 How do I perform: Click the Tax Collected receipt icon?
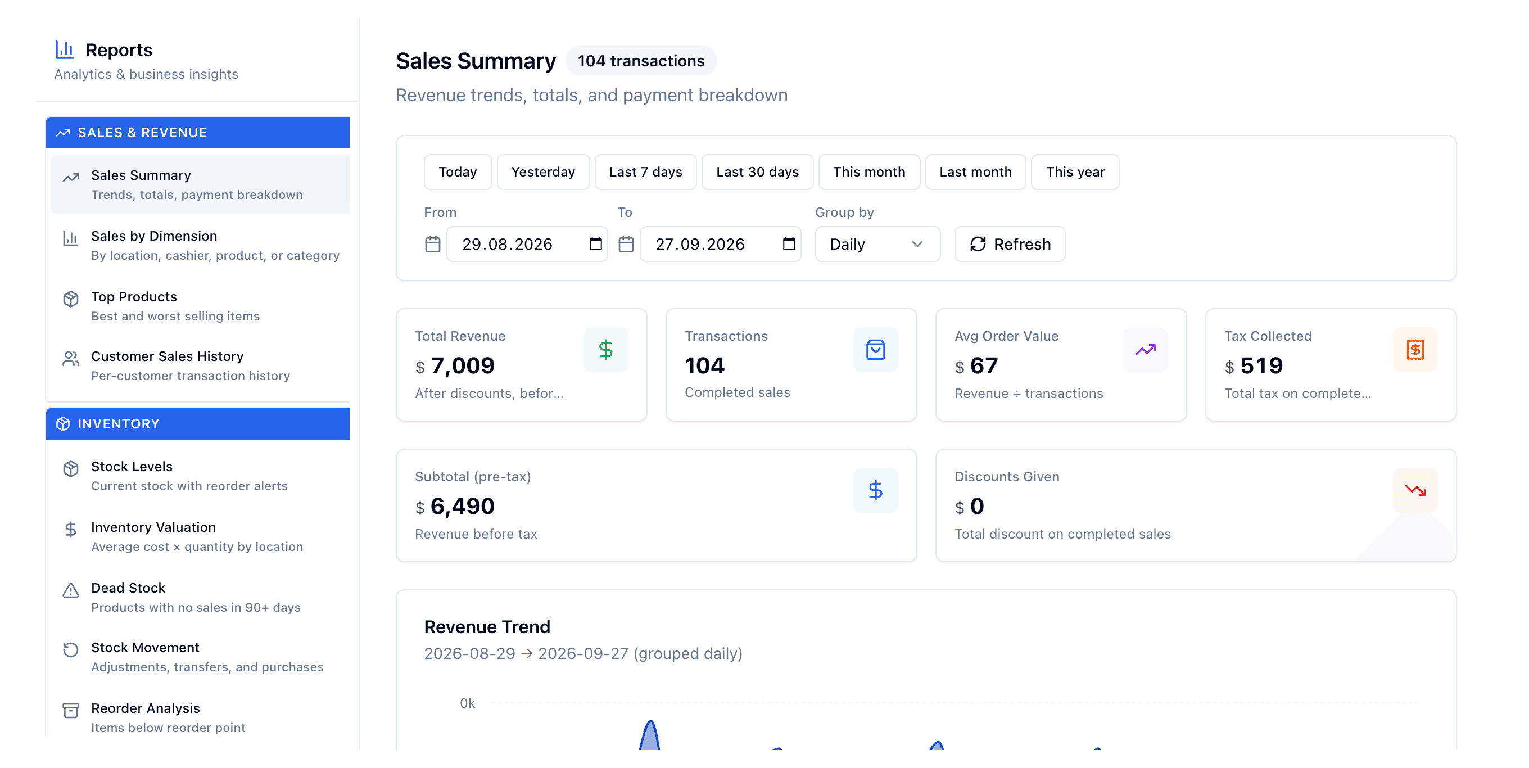coord(1415,350)
